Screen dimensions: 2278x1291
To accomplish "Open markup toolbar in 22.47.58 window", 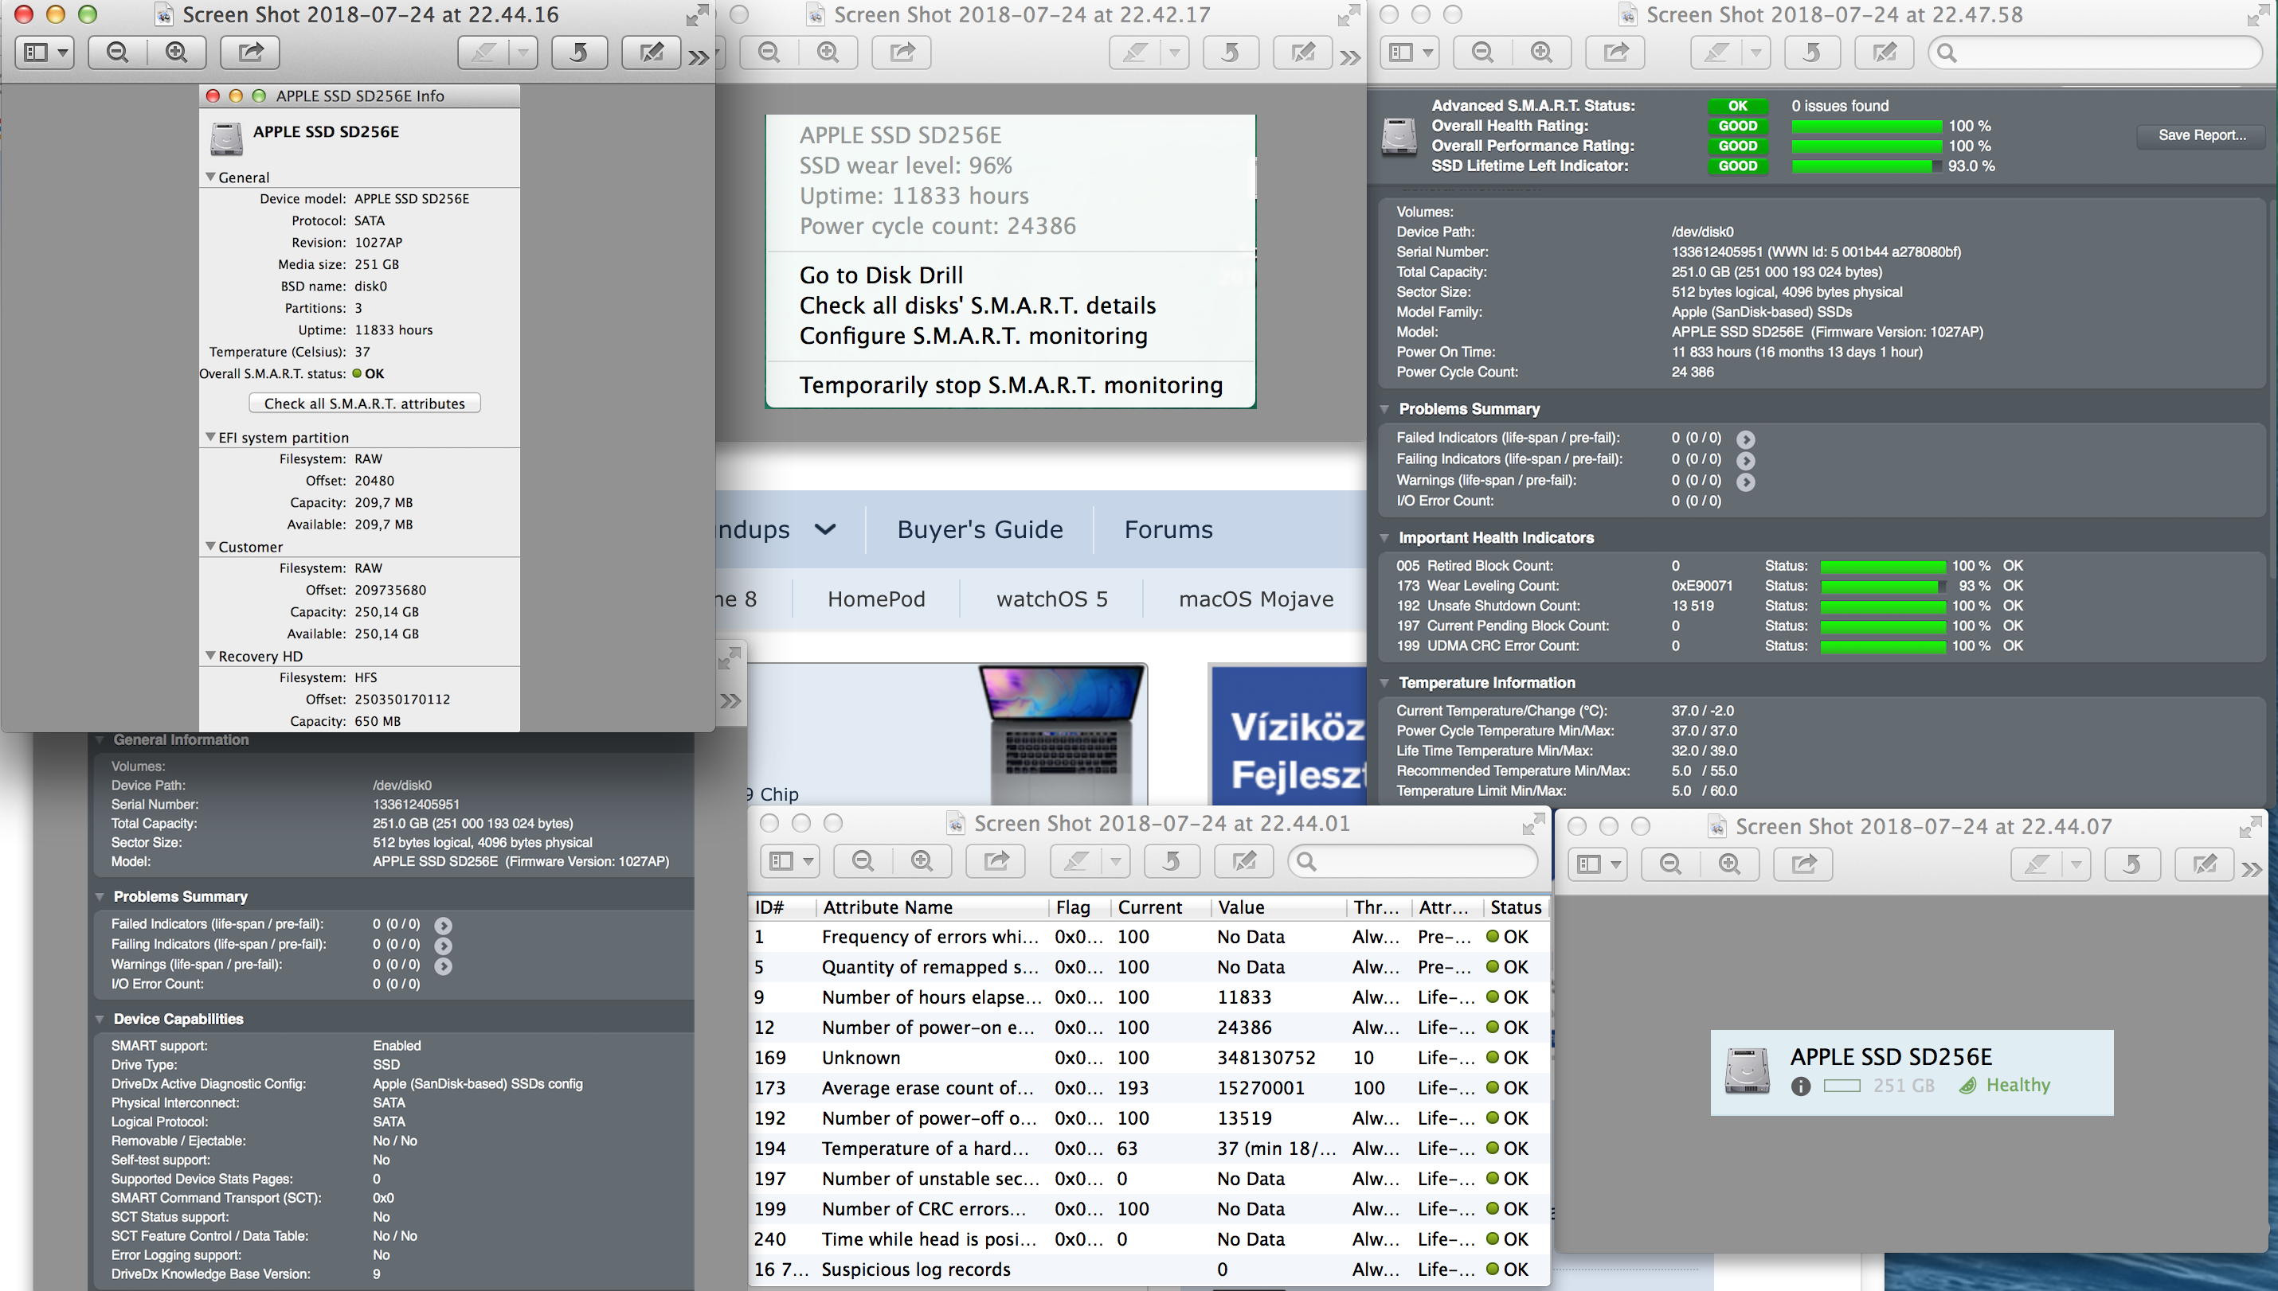I will click(1885, 53).
